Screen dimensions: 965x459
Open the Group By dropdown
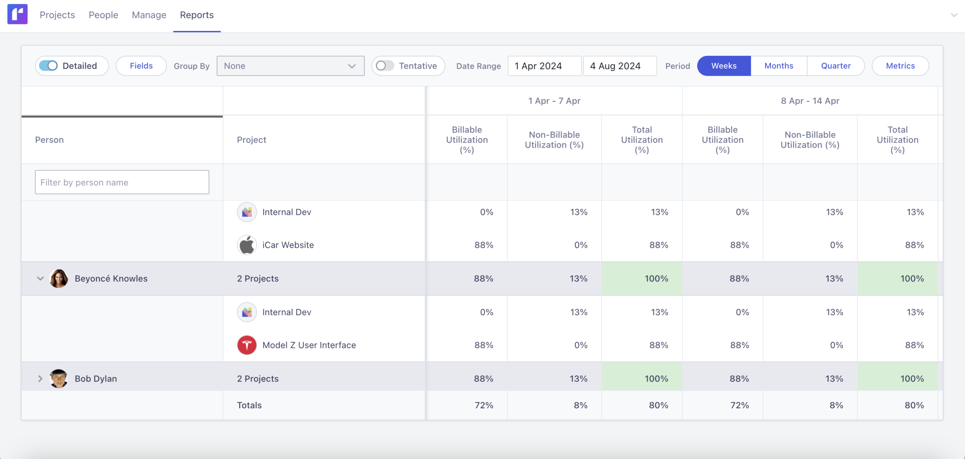click(x=290, y=66)
